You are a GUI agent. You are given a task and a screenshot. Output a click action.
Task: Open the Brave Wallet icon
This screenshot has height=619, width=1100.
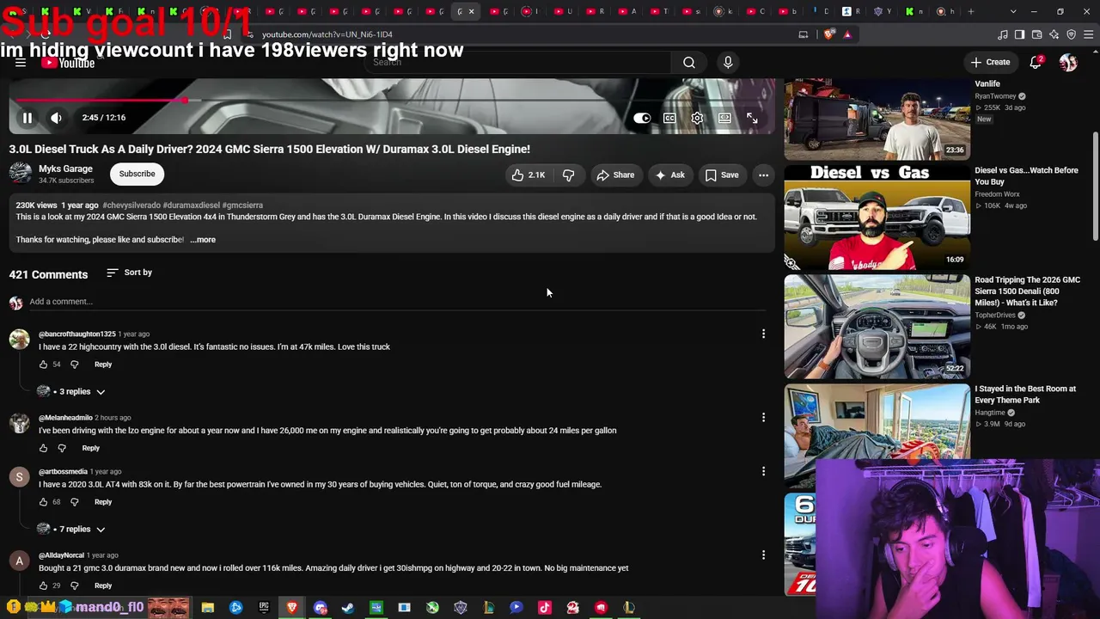pos(1037,34)
